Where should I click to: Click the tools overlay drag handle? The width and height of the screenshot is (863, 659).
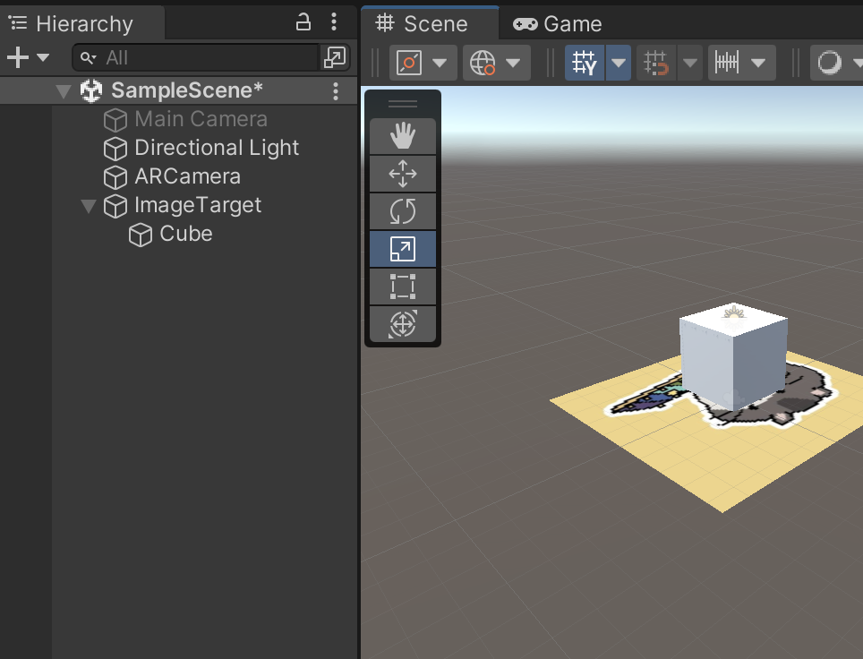point(402,104)
